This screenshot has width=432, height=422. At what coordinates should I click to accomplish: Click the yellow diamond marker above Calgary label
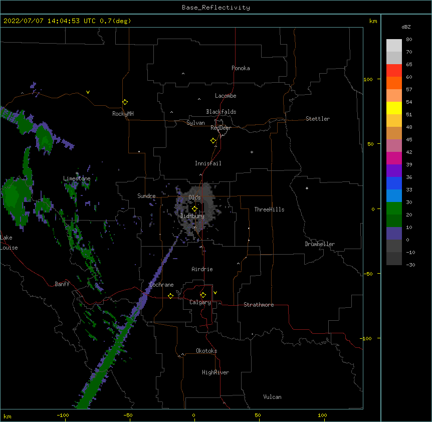203,295
